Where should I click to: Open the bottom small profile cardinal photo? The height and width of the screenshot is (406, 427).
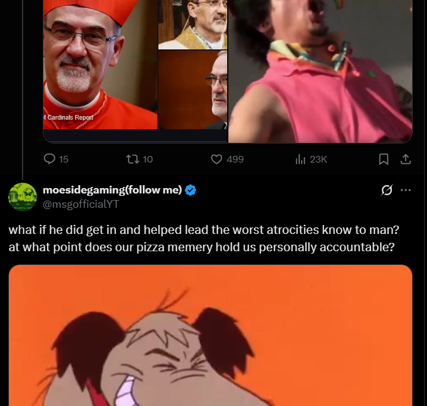tap(193, 90)
